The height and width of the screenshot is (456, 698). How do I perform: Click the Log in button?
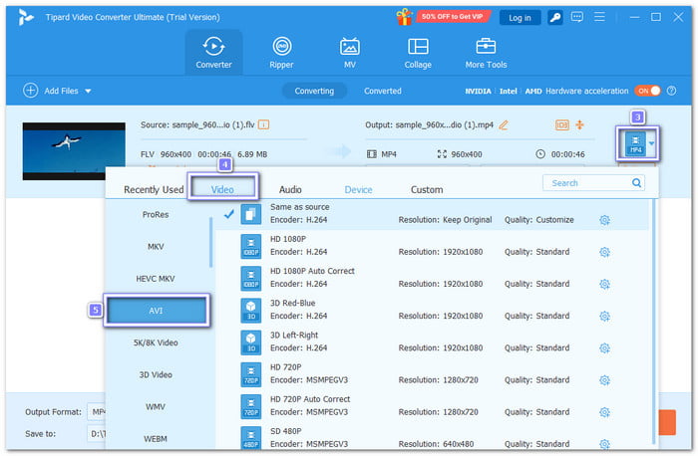(520, 17)
